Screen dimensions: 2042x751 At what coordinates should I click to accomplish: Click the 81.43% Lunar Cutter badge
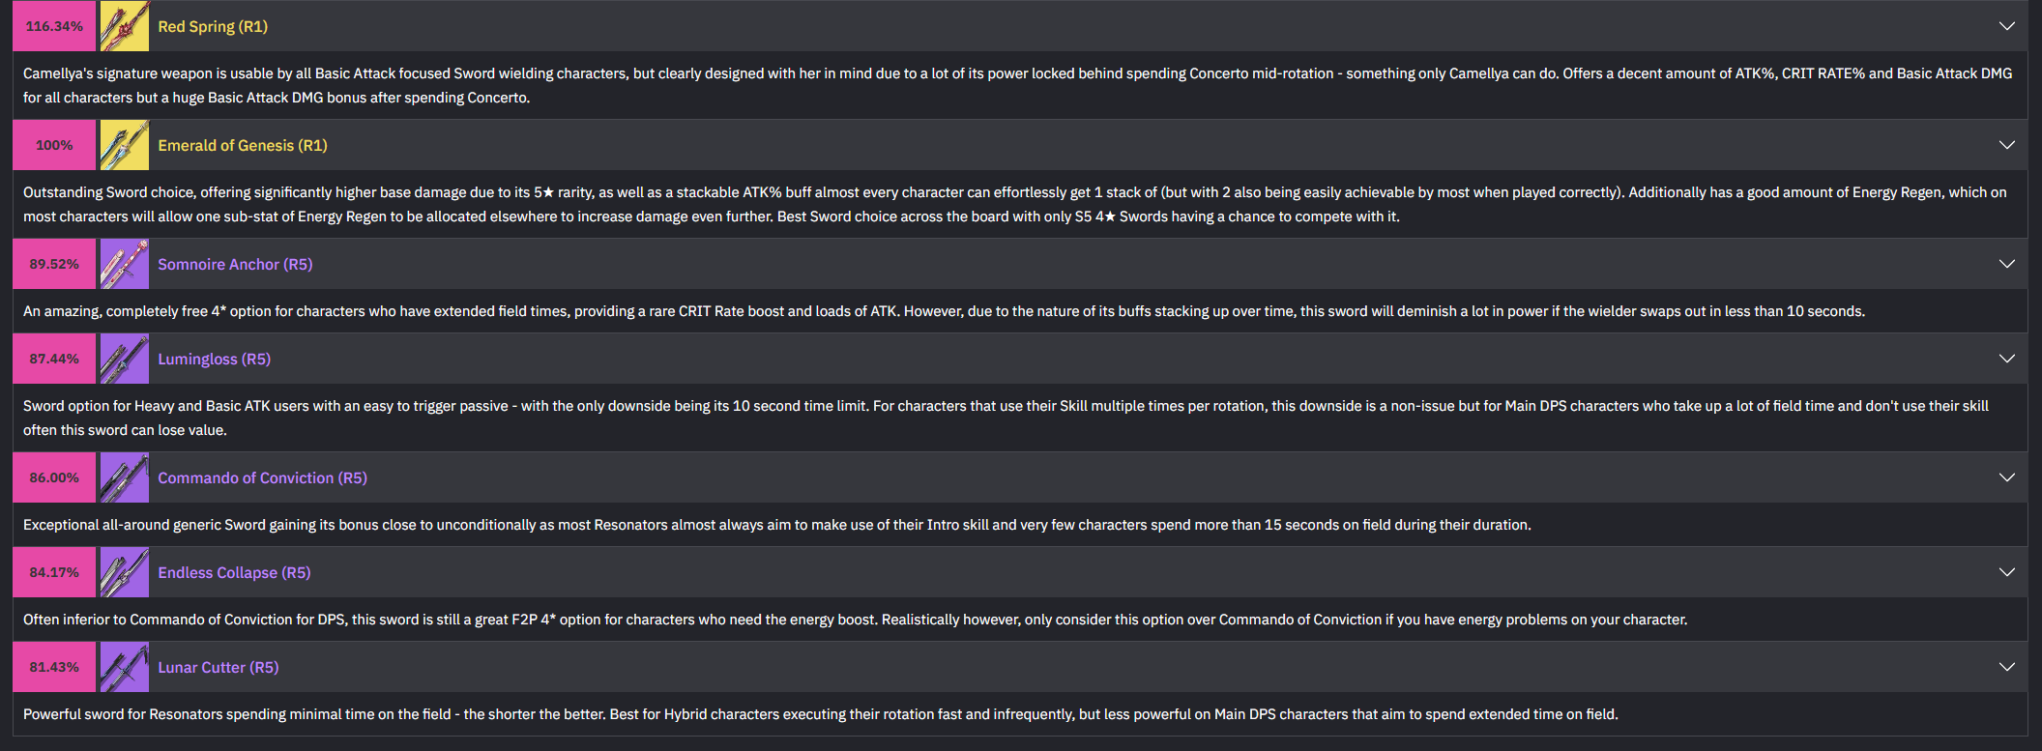(x=54, y=667)
